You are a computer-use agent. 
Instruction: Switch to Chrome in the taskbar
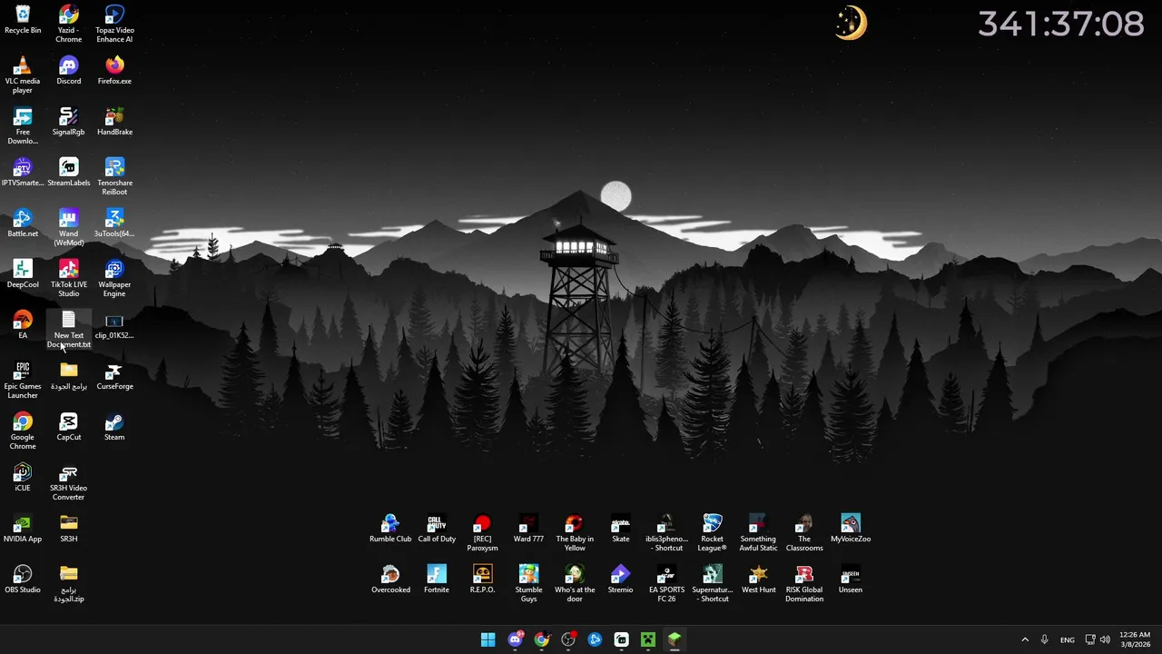pyautogui.click(x=541, y=639)
